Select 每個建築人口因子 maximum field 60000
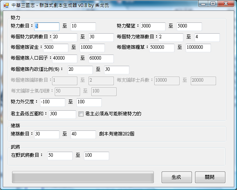237x190 pixels. [x=101, y=58]
